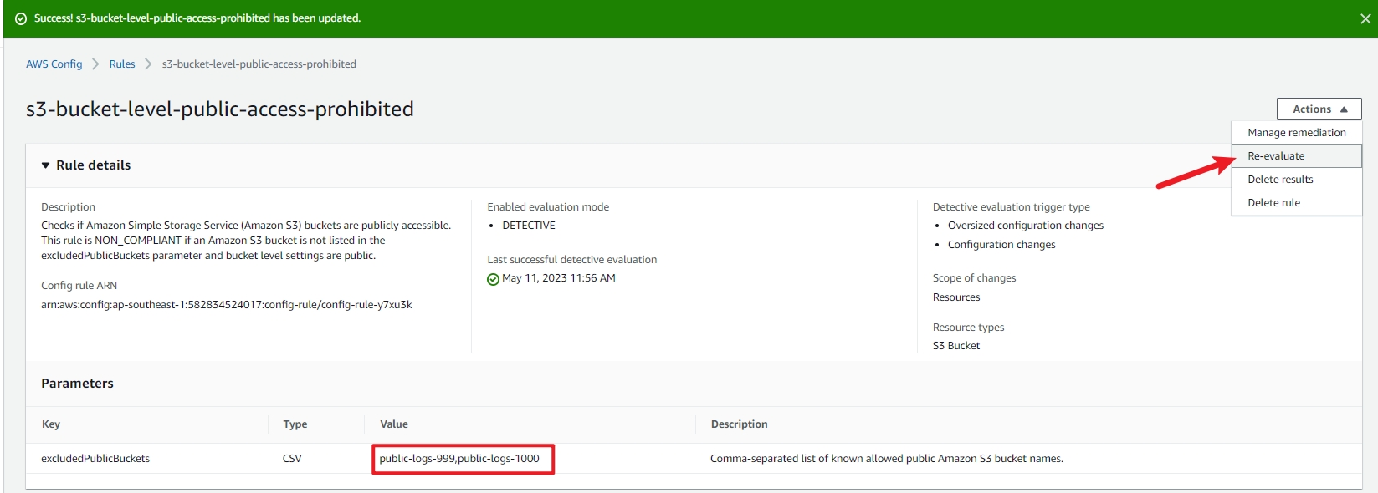Click the success checkmark icon in banner
The height and width of the screenshot is (493, 1378).
point(21,18)
